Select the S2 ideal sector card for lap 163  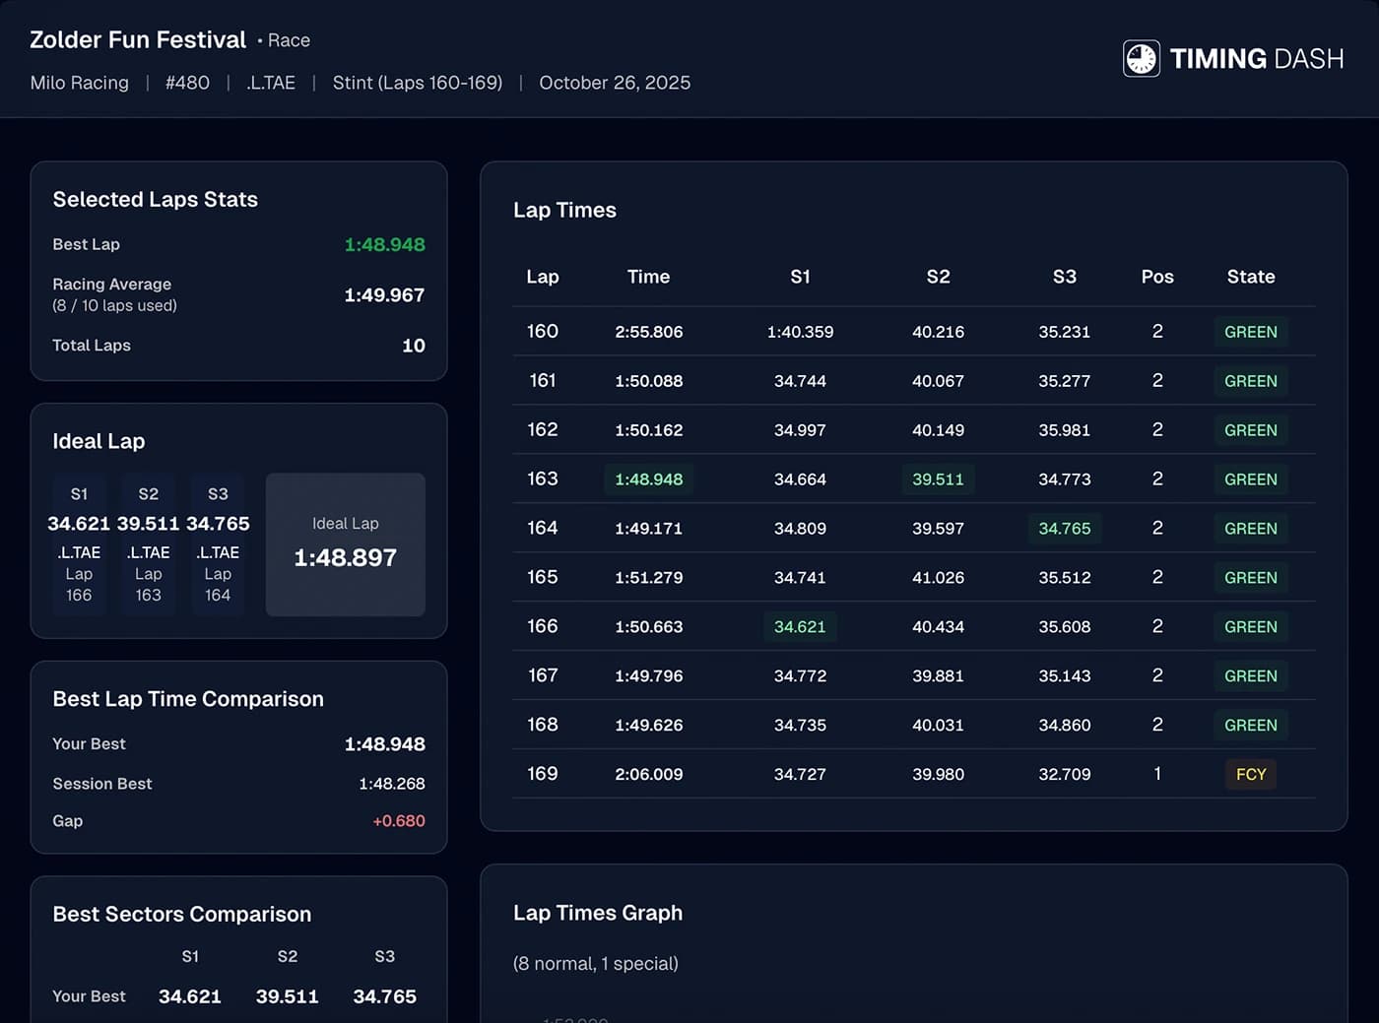point(148,544)
